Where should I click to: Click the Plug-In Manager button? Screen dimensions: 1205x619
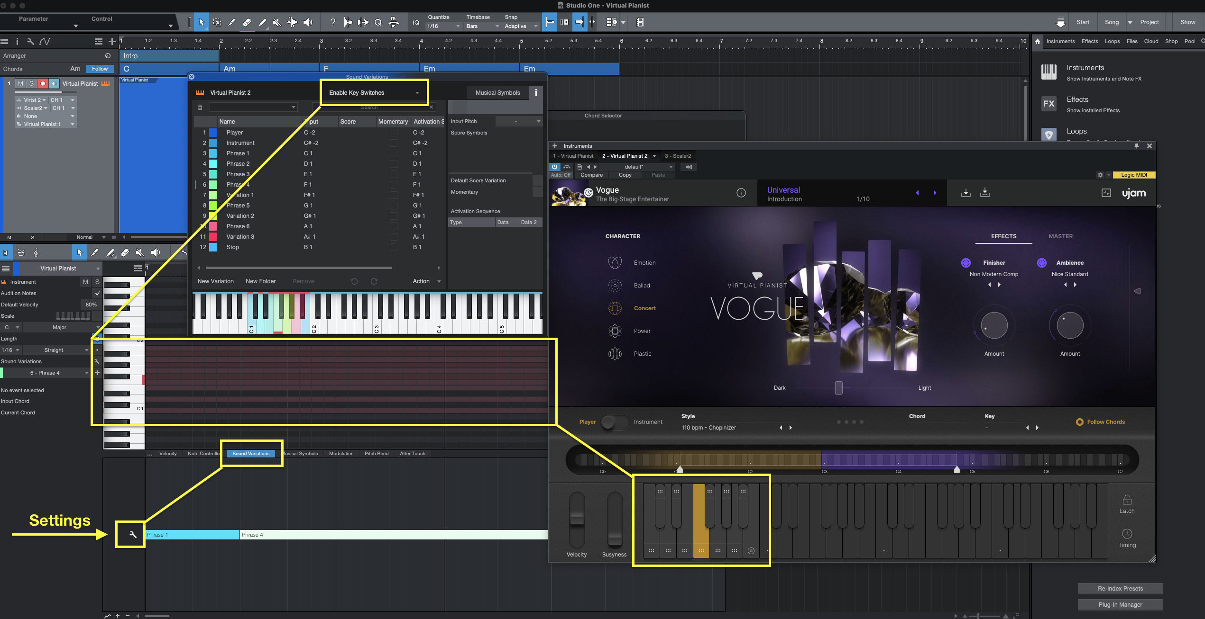[1120, 605]
